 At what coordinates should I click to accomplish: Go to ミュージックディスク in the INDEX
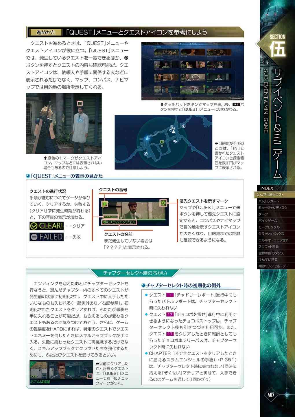coord(273,208)
